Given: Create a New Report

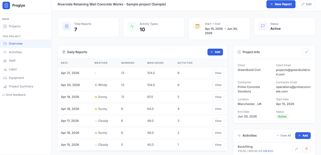Looking at the screenshot, I should pos(281,4).
